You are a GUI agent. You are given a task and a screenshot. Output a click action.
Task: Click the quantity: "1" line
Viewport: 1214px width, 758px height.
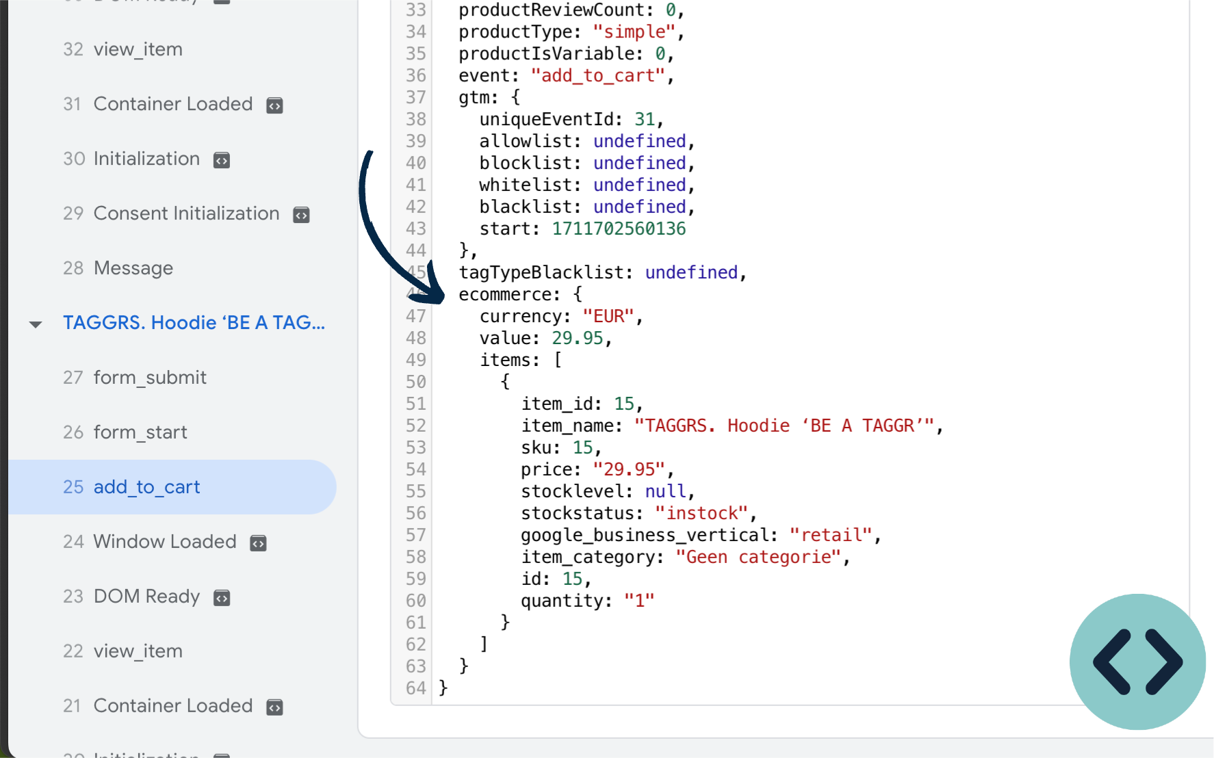(x=588, y=601)
